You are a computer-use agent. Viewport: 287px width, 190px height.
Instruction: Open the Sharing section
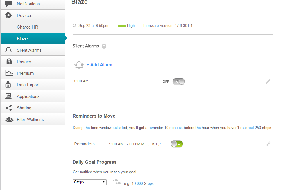point(33,108)
